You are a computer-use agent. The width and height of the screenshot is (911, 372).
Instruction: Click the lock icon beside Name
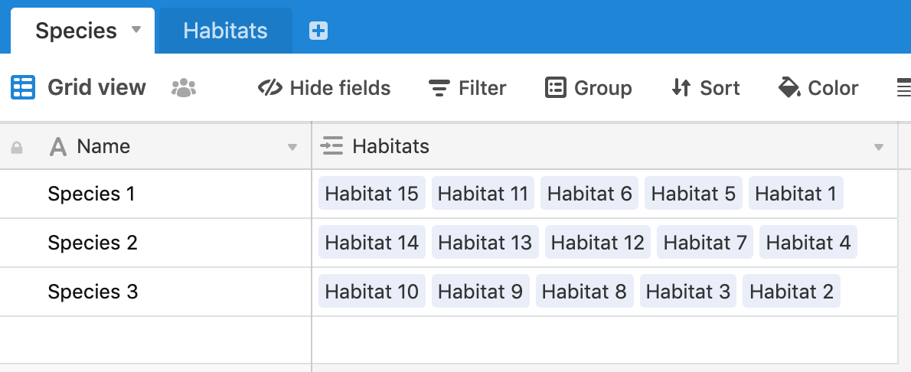[x=17, y=148]
